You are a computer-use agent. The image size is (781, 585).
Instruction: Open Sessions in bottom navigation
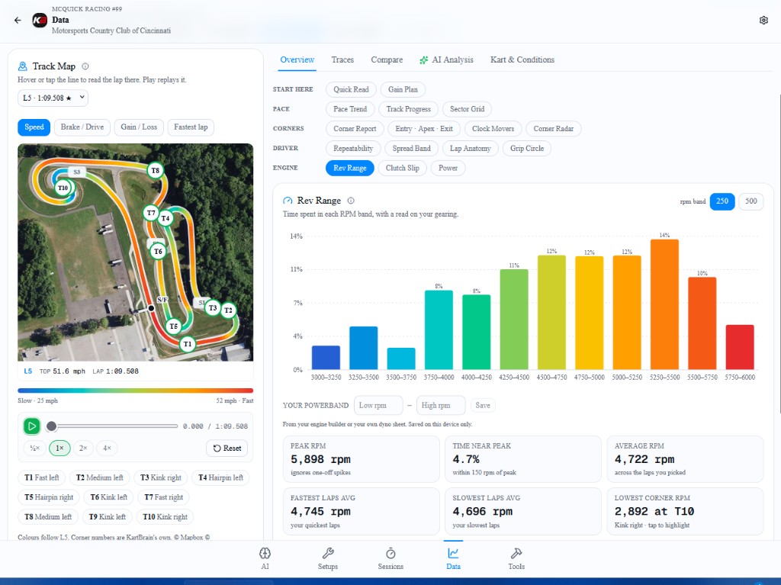point(390,558)
